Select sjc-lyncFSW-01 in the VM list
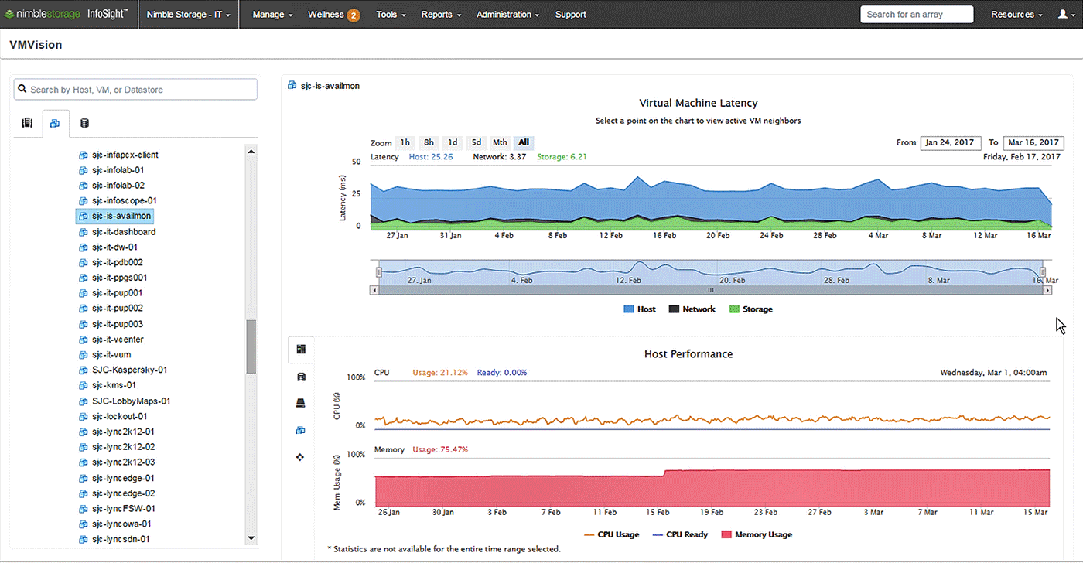The image size is (1083, 563). click(124, 508)
